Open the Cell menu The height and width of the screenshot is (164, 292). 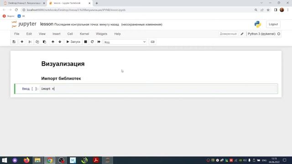(x=70, y=34)
